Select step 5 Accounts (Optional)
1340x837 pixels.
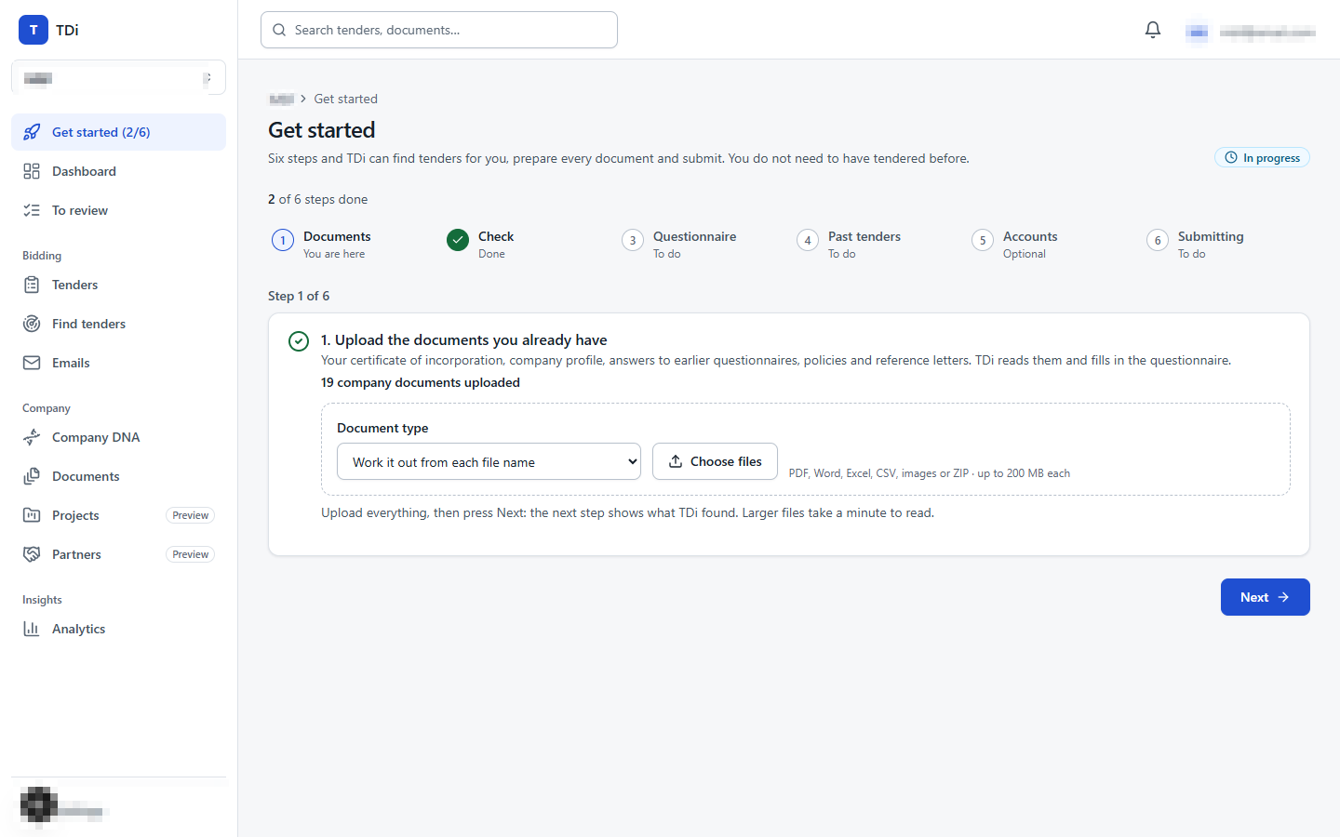pos(1014,244)
